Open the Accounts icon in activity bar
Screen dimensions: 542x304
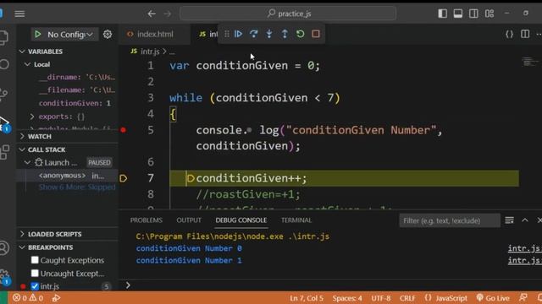(4, 248)
